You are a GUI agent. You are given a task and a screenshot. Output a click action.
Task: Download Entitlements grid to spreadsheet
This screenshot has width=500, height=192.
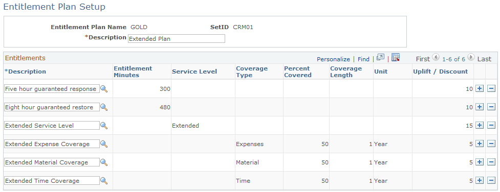point(396,57)
